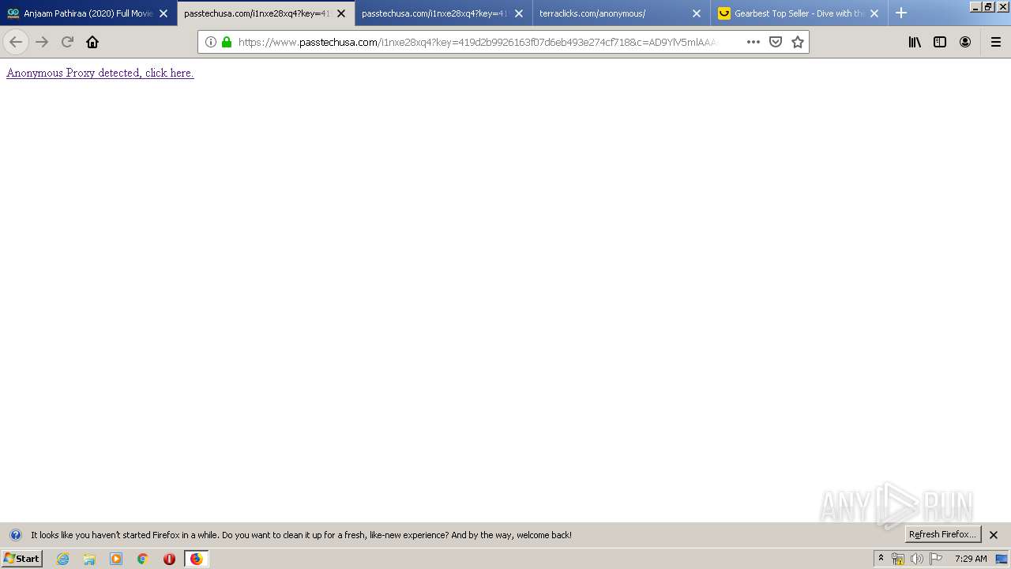Click the 7:29 AM clock
1011x569 pixels.
[971, 559]
